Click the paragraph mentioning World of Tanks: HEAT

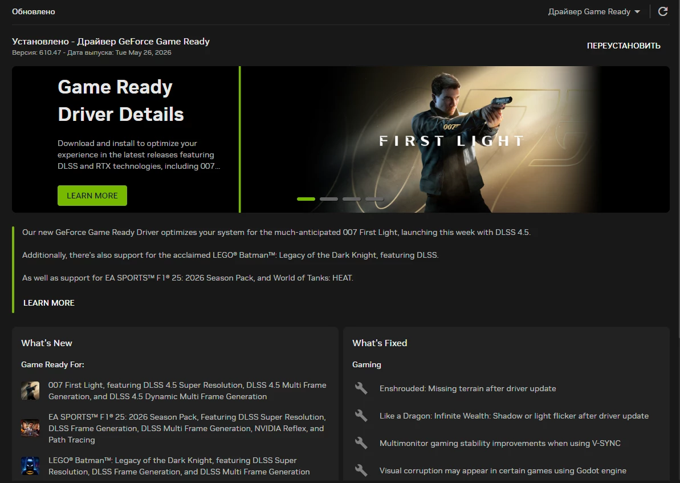coord(188,278)
